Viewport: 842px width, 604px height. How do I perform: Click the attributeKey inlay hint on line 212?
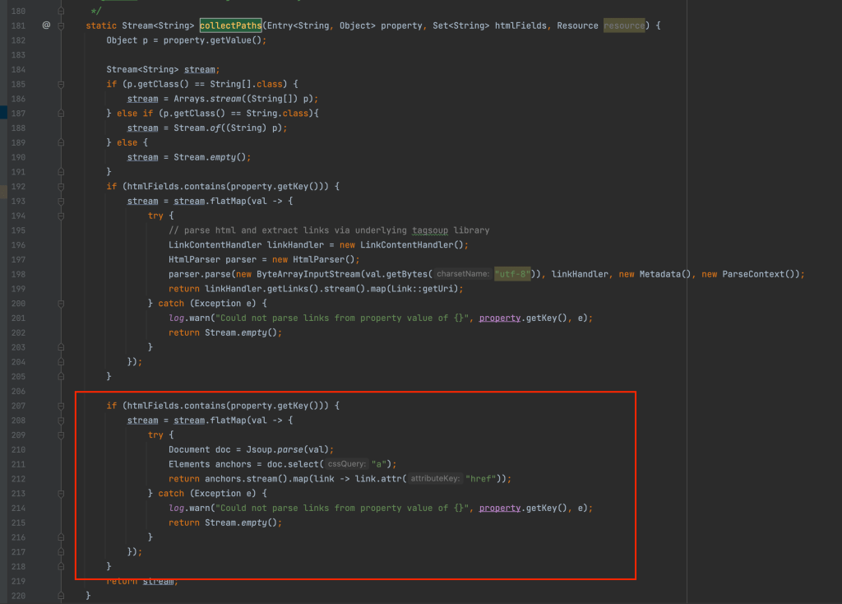point(436,479)
